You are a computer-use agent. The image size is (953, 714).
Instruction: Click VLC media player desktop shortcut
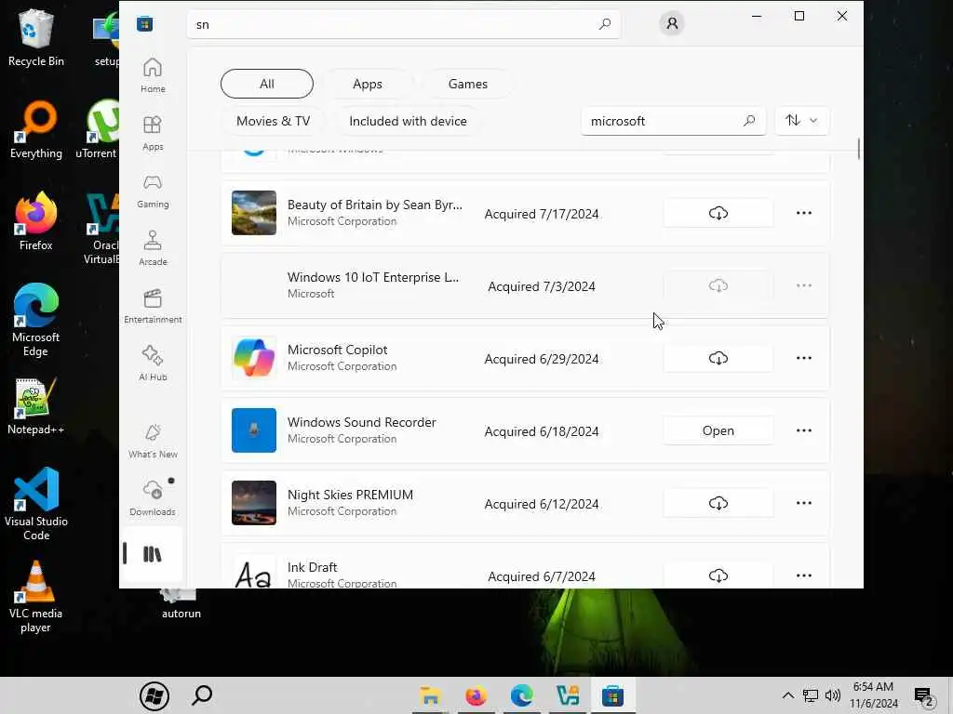[36, 597]
